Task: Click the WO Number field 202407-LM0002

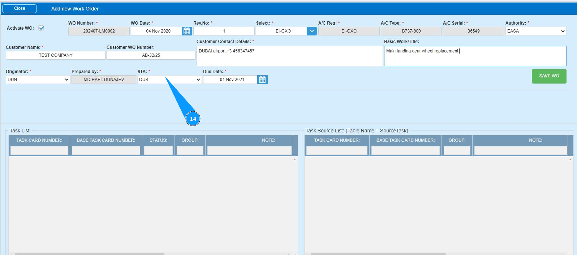Action: point(99,31)
